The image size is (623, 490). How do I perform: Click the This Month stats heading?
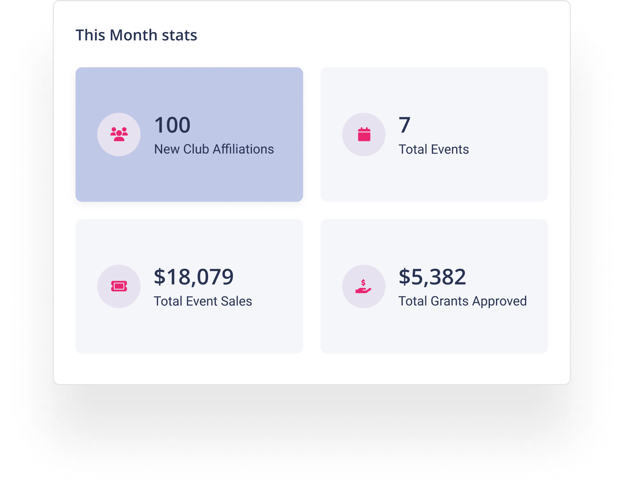point(136,35)
